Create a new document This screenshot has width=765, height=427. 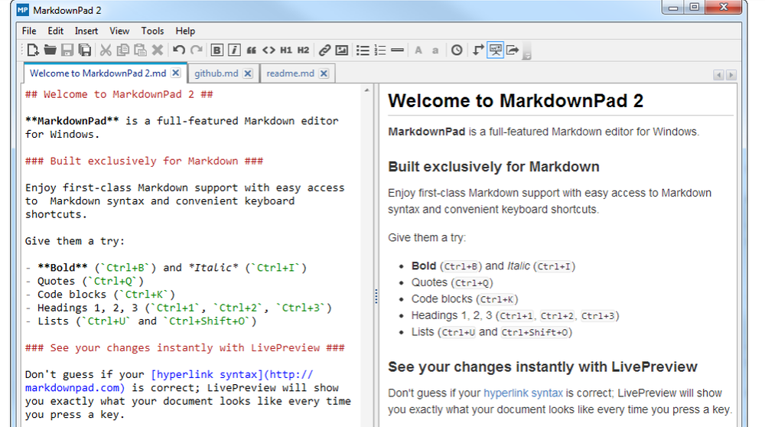click(33, 50)
